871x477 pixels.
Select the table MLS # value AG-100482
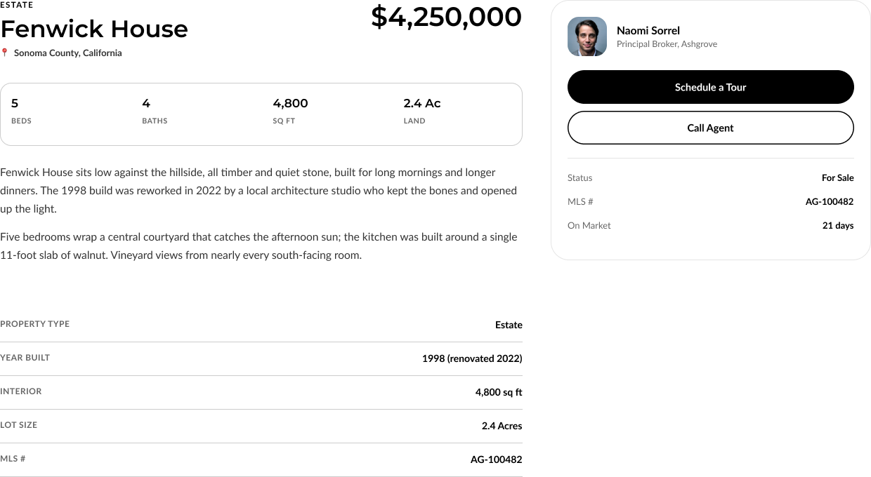(x=496, y=459)
